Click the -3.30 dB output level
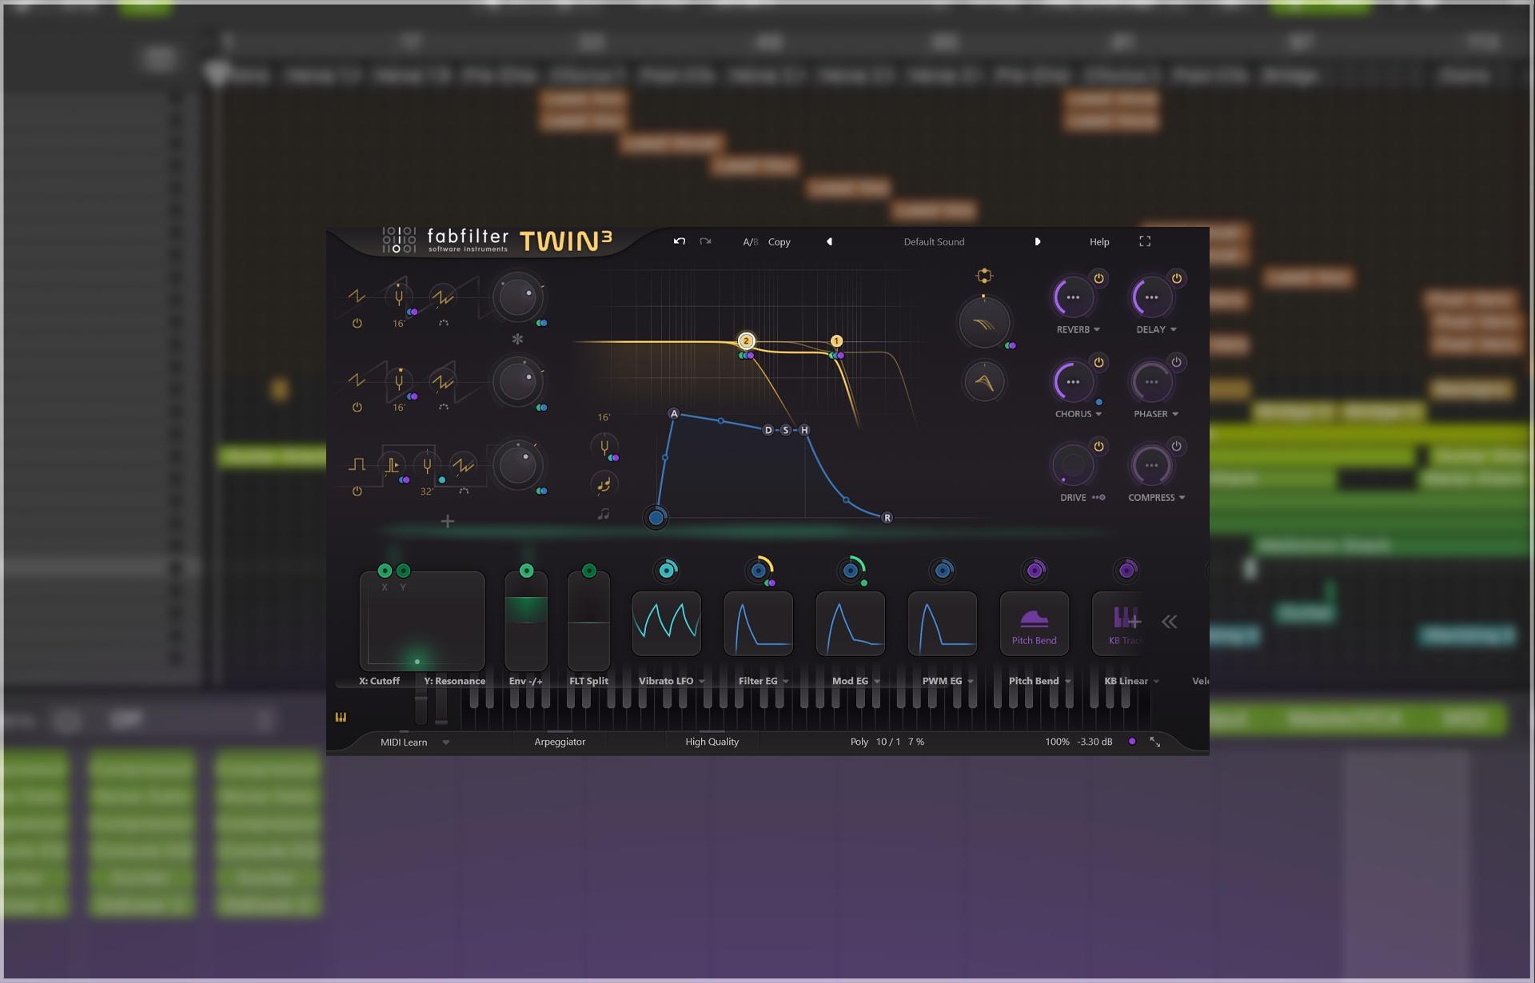The image size is (1535, 983). [x=1094, y=742]
